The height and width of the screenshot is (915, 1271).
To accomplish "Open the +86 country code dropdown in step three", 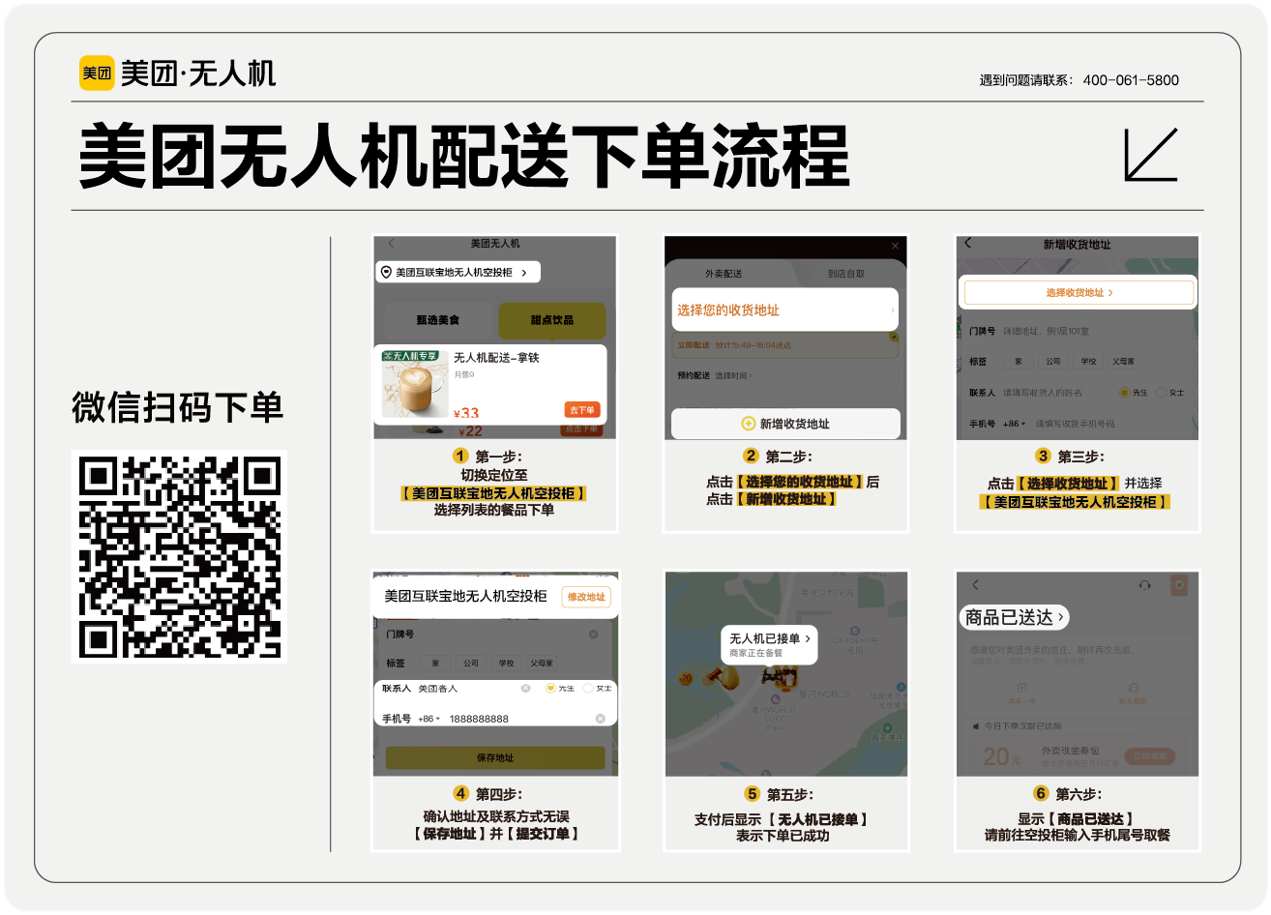I will click(x=1014, y=424).
